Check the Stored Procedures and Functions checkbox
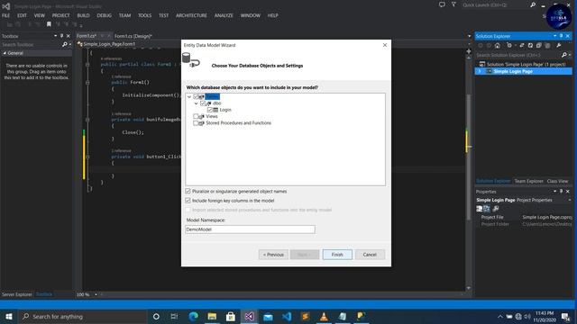The image size is (577, 324). click(196, 123)
